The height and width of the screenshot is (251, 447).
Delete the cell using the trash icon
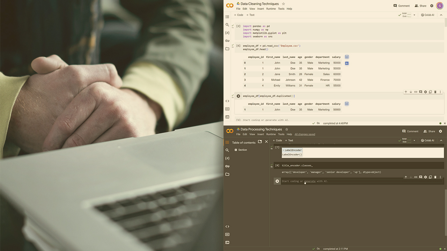click(435, 92)
